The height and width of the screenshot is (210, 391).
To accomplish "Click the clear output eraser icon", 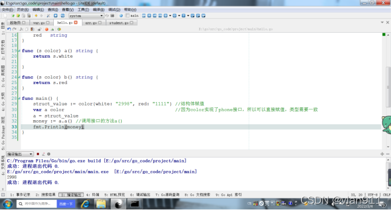I will pos(44,154).
